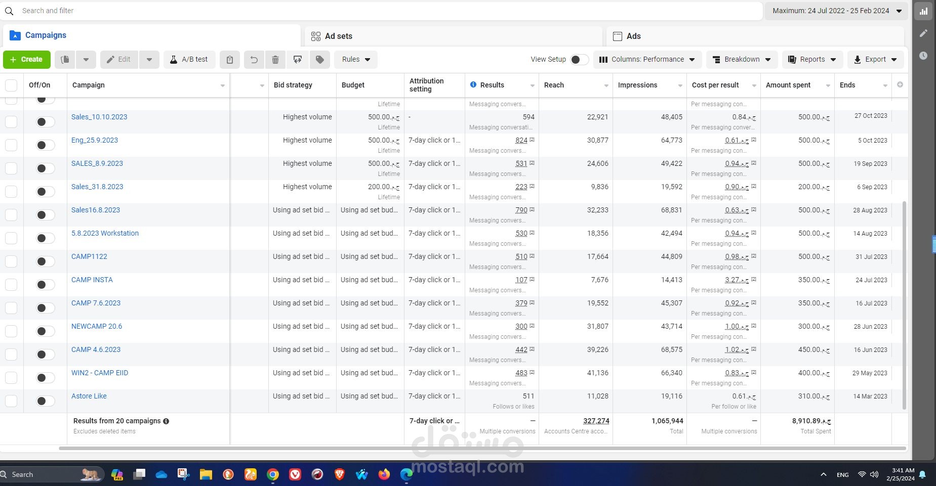Open the Export dropdown
The height and width of the screenshot is (486, 936).
point(875,60)
